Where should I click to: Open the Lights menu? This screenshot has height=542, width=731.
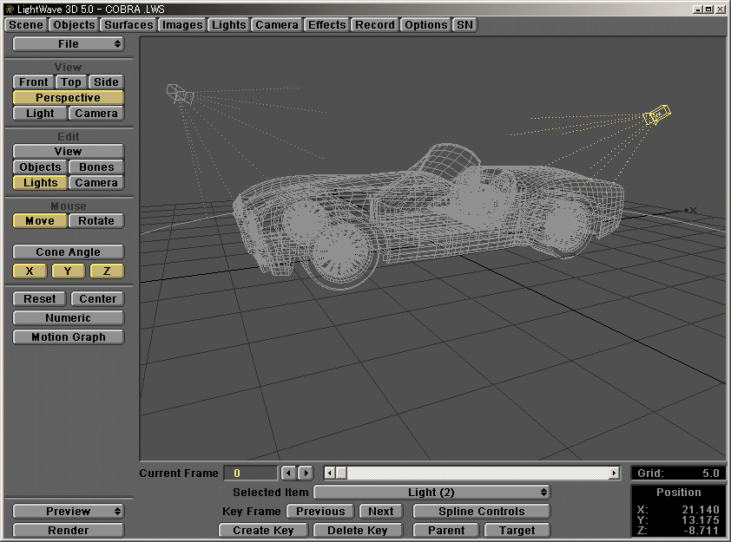(x=228, y=24)
